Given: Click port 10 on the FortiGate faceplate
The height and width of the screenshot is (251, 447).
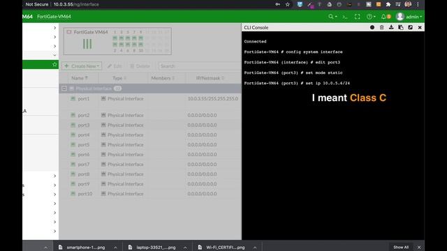Looking at the screenshot, I should click(x=140, y=45).
